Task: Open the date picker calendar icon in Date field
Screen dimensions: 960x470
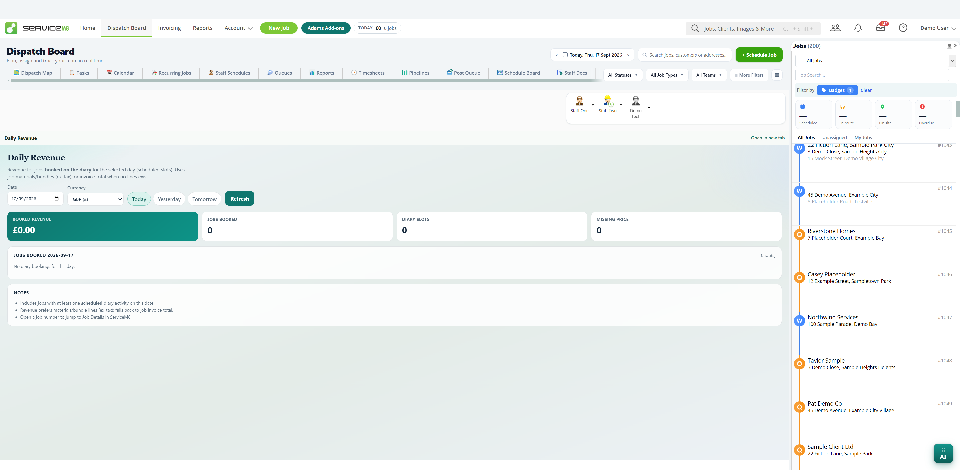Action: point(57,199)
